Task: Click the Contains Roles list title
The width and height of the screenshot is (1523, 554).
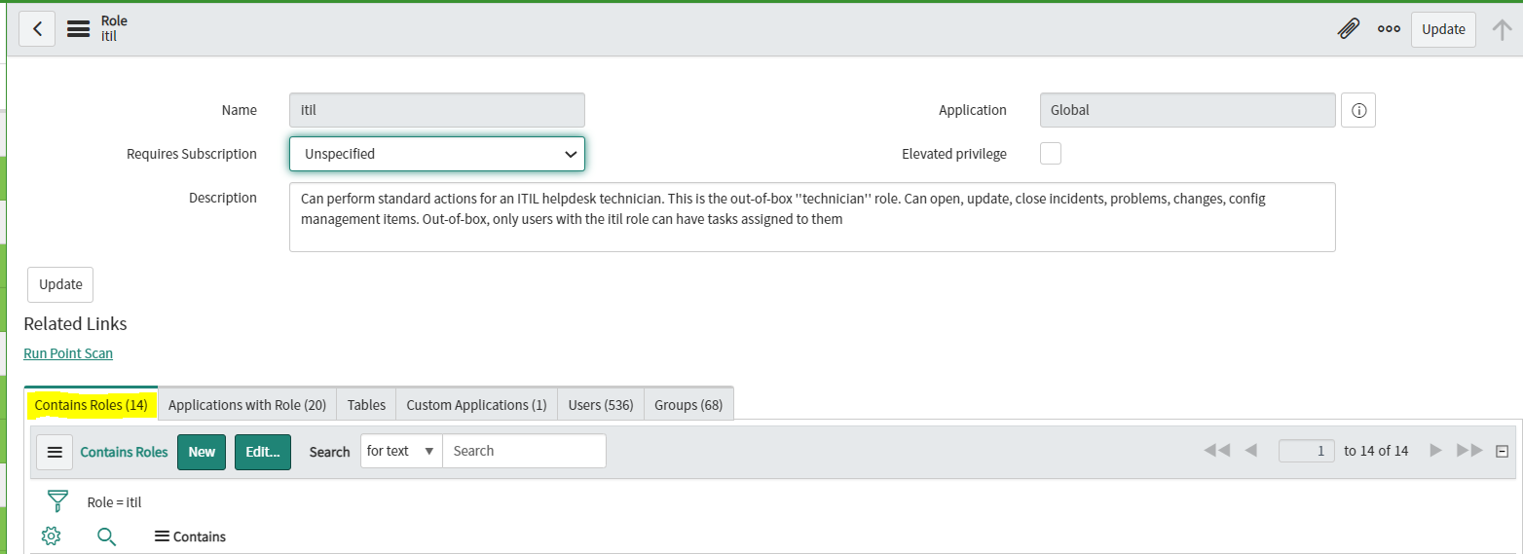Action: pos(124,452)
